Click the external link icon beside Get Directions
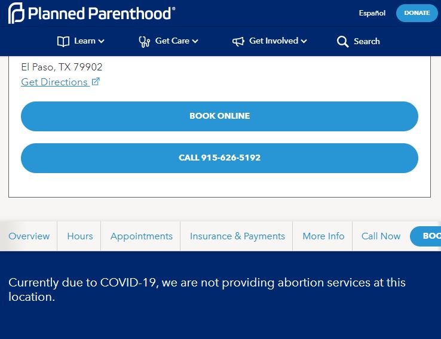441x339 pixels. coord(96,81)
